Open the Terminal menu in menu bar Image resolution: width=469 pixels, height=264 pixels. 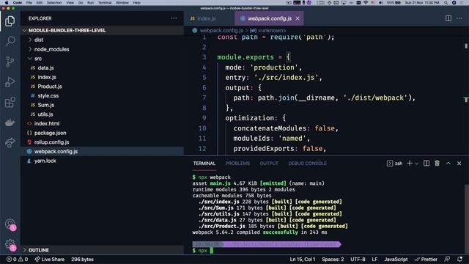105,3
